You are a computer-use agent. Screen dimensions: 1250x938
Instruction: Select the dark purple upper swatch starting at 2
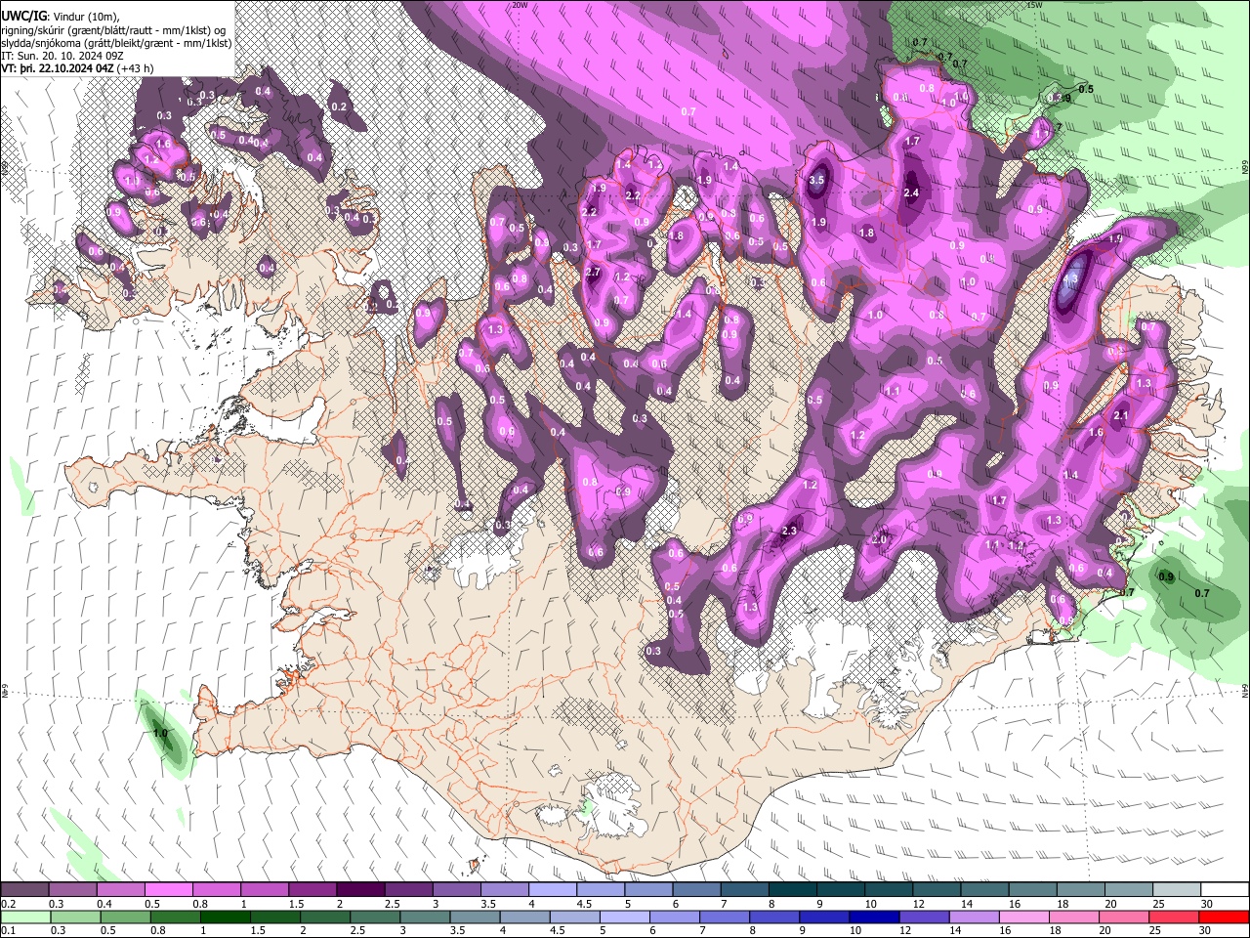pos(360,890)
